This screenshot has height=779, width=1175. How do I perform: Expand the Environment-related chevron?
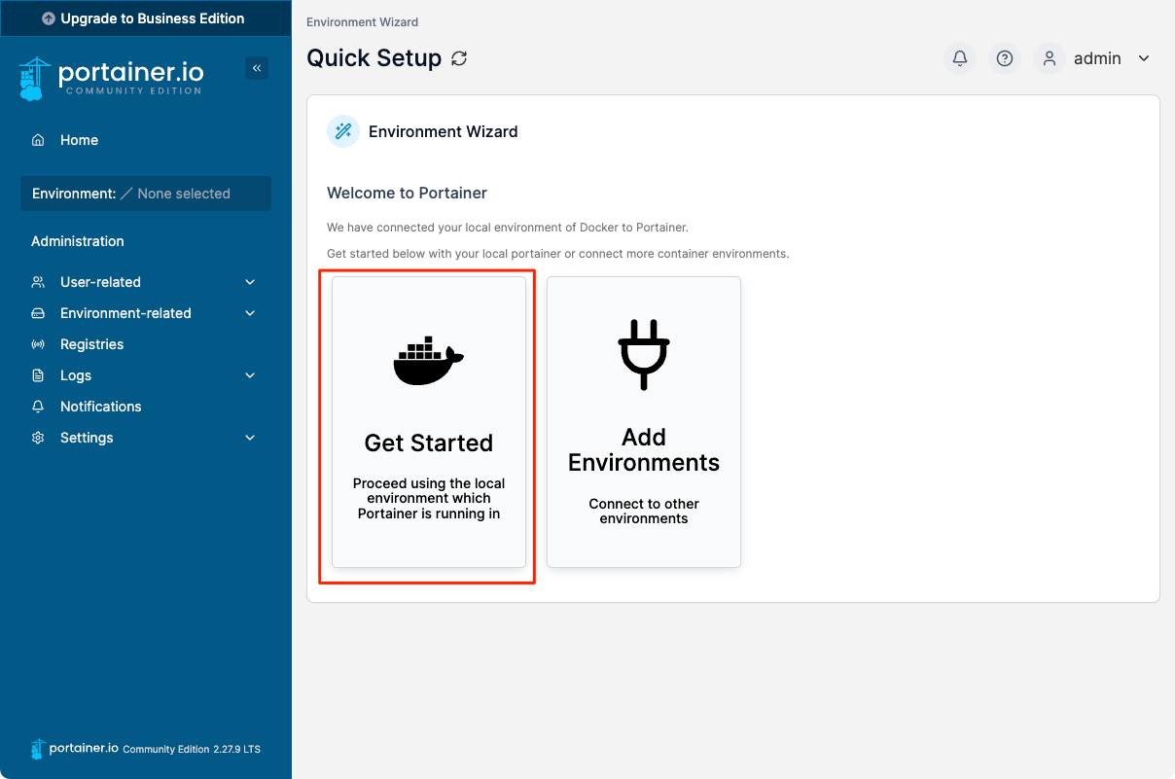tap(250, 313)
